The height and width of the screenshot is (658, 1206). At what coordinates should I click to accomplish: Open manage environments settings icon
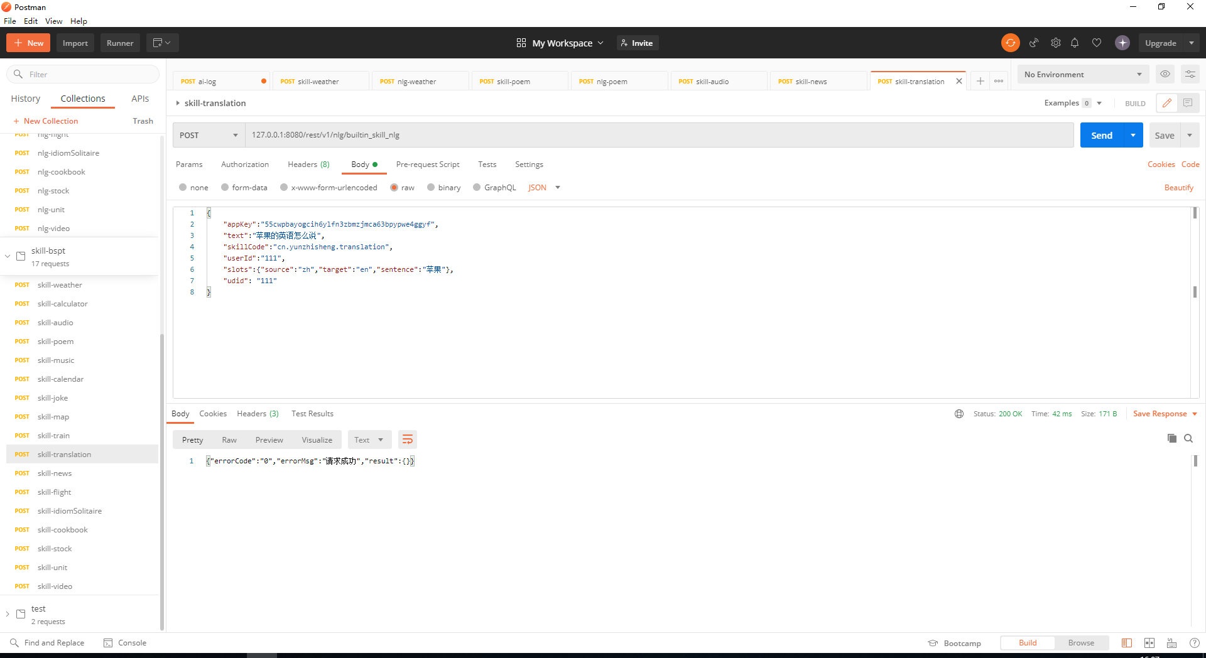[1190, 74]
